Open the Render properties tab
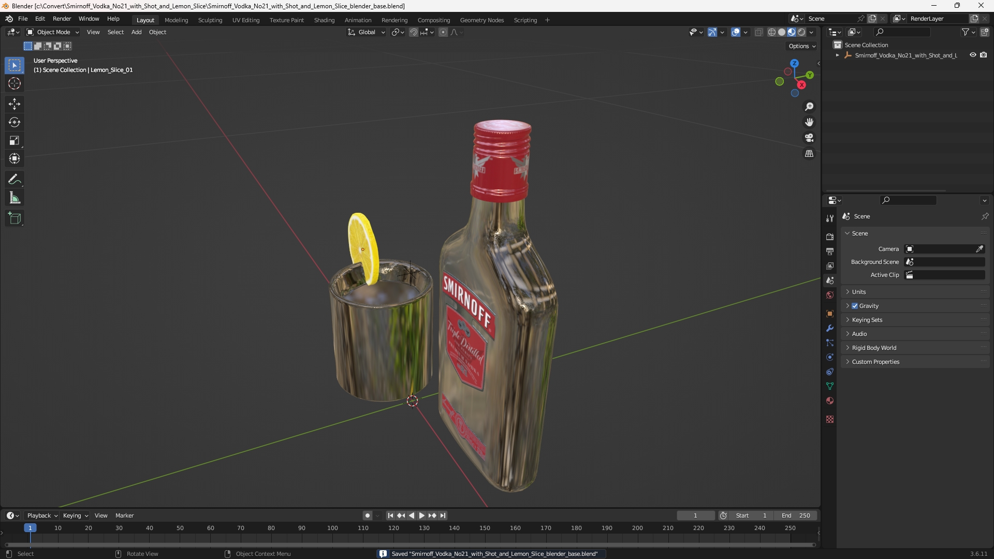This screenshot has width=994, height=559. 830,237
